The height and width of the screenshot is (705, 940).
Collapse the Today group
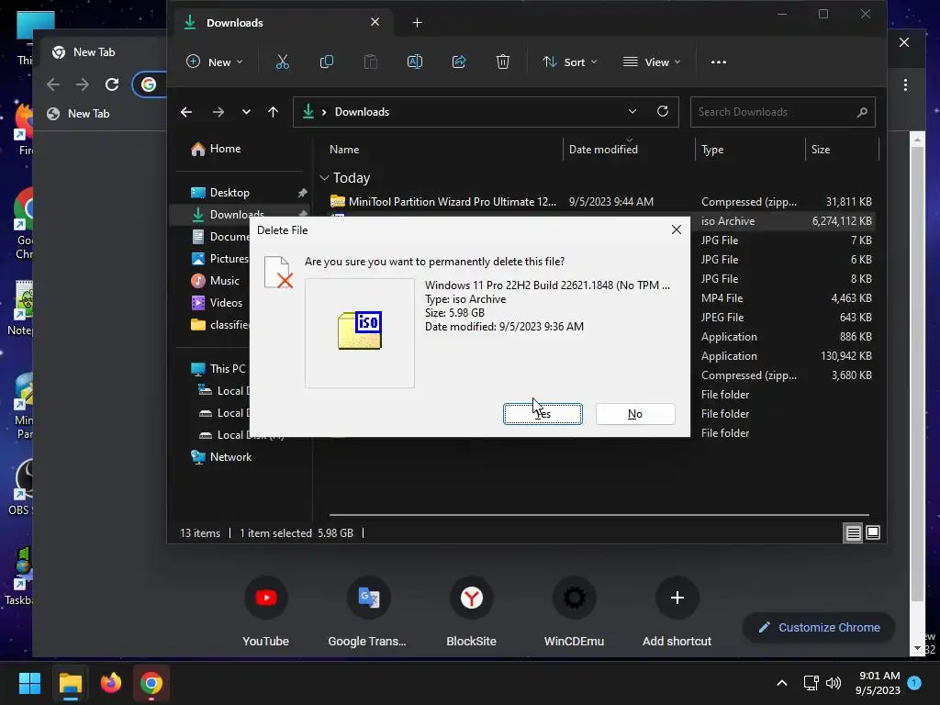324,177
